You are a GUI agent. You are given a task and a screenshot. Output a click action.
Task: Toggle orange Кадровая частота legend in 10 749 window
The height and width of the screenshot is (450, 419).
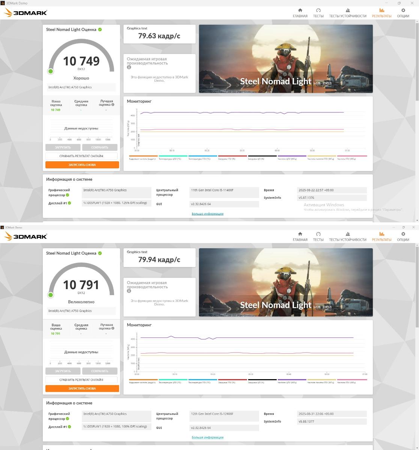(143, 157)
